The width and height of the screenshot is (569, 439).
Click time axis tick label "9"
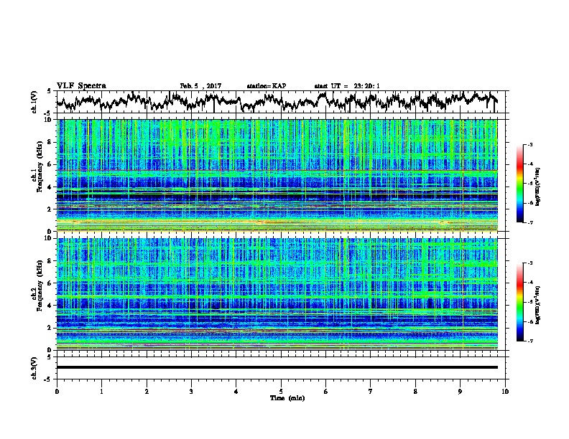(x=460, y=392)
